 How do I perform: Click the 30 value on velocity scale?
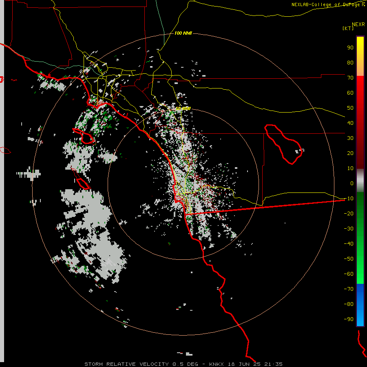coord(350,138)
